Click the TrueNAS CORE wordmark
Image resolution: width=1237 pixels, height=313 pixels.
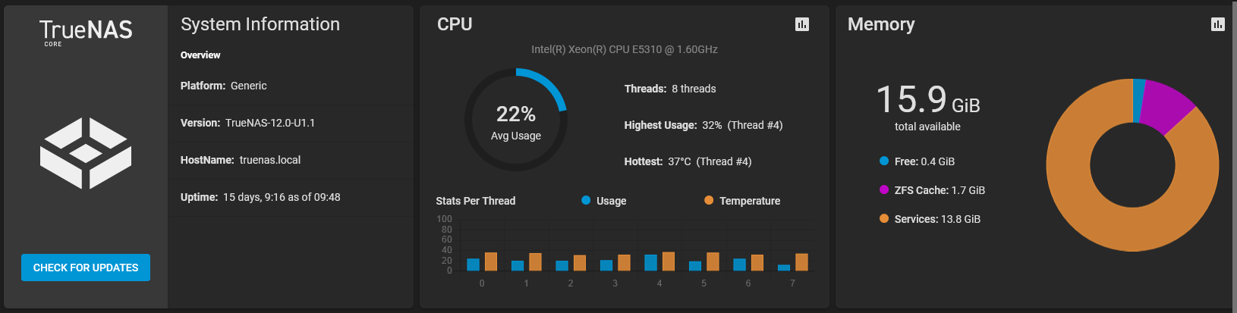(x=86, y=33)
